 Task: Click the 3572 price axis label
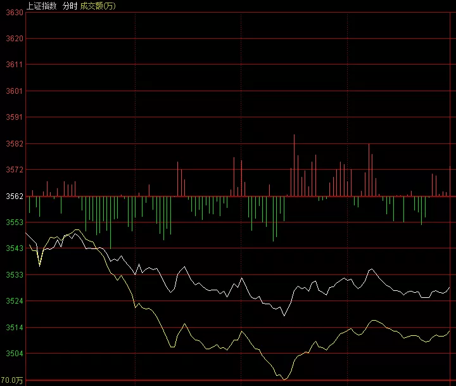click(15, 169)
